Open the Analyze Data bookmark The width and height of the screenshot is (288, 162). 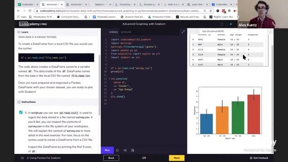click(133, 17)
